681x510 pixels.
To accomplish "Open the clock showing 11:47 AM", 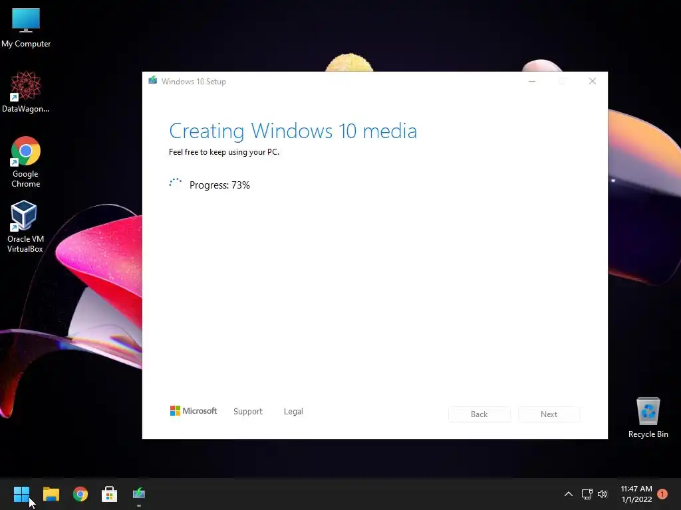I will (636, 494).
